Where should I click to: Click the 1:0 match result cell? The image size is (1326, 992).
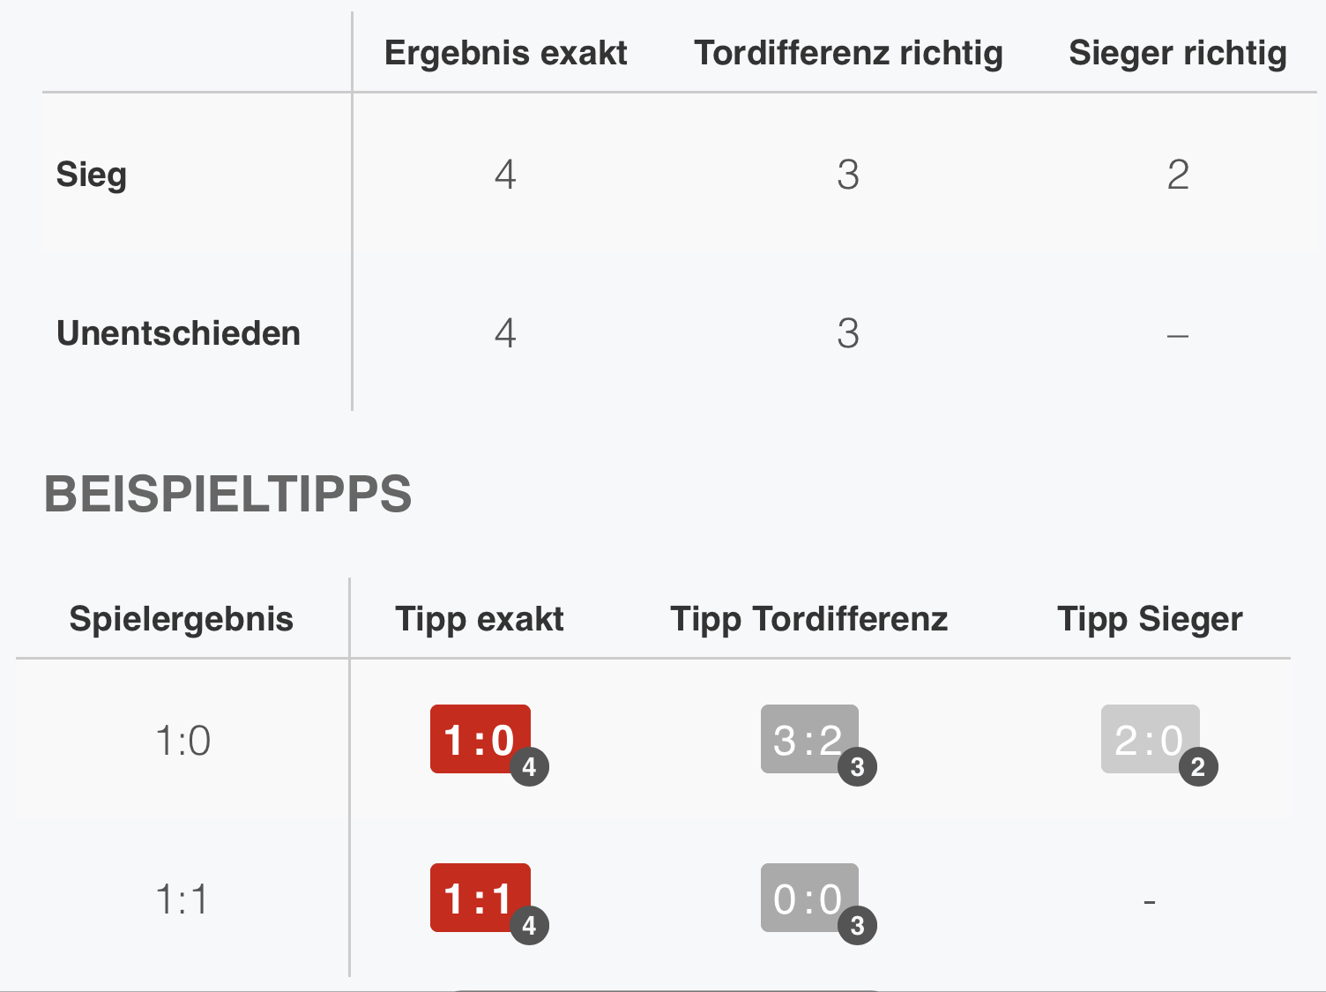point(183,741)
